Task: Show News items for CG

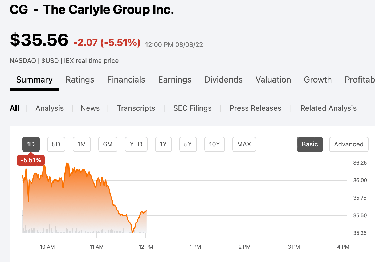Action: pos(90,108)
